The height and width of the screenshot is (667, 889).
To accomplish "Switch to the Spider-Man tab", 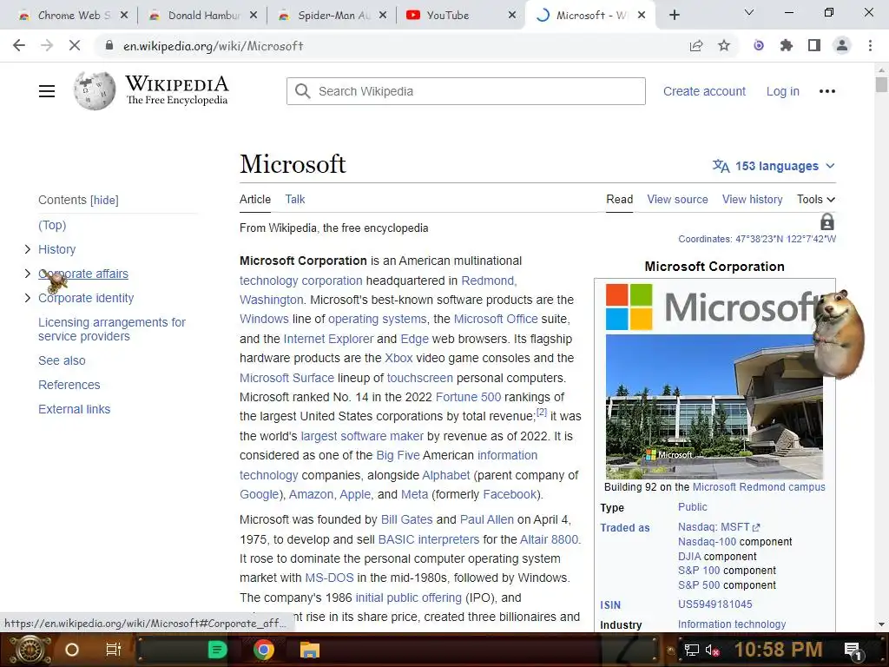I will [x=332, y=16].
